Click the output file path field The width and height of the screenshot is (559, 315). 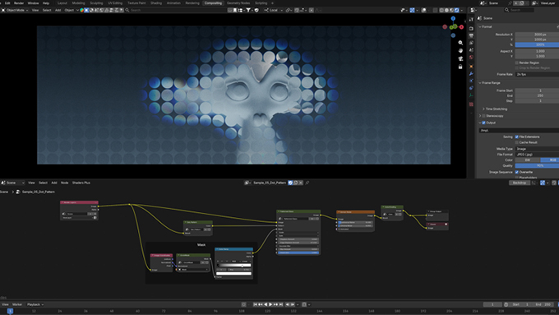coord(519,131)
